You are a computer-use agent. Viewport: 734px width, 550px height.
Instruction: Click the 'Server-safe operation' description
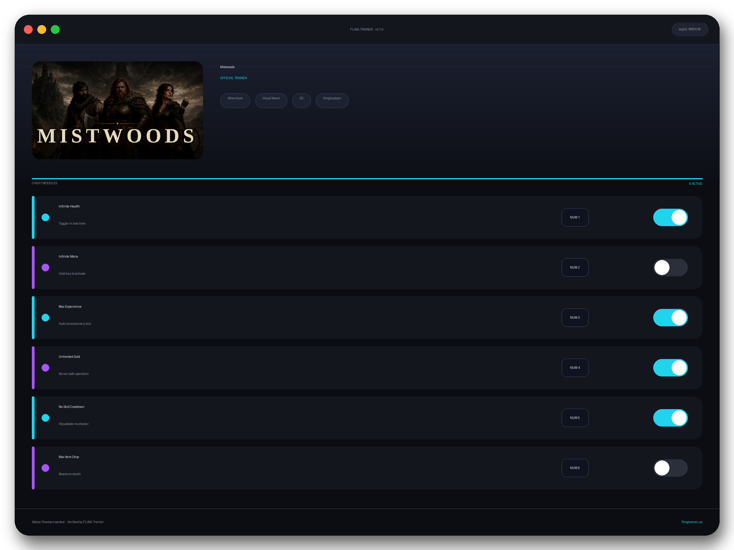click(x=74, y=374)
